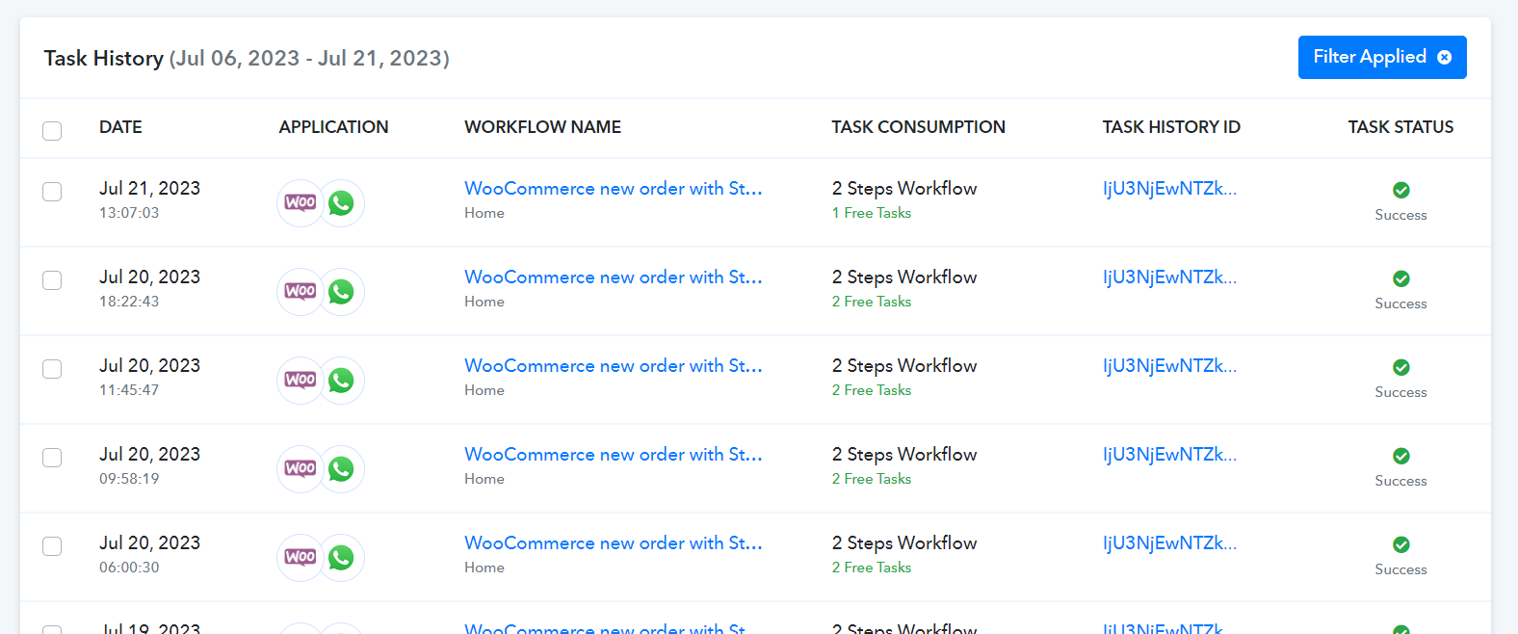Open the WooCommerce new order workflow link at 18:22:43
The width and height of the screenshot is (1518, 634).
[x=614, y=277]
